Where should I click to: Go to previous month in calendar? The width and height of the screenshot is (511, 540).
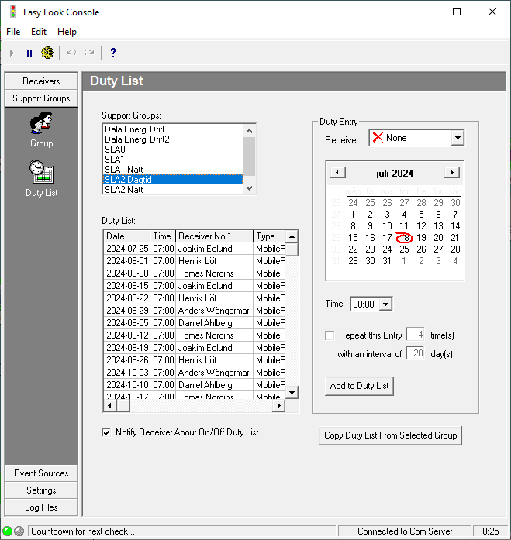tap(338, 172)
